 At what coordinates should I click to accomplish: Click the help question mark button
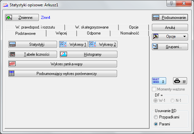pyautogui.click(x=171, y=3)
